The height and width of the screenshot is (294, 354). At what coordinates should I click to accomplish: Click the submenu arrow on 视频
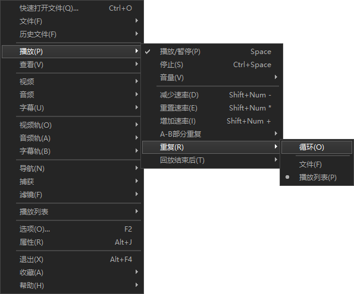tap(137, 81)
